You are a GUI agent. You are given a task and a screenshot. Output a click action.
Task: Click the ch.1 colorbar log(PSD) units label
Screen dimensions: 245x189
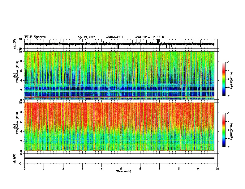click(232, 80)
